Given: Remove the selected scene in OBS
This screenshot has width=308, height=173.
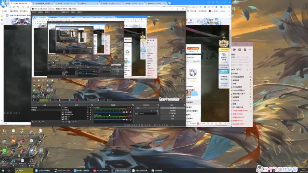Looking at the screenshot, I should coord(36,122).
